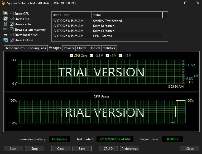Switch to the Powers tab

[69, 48]
